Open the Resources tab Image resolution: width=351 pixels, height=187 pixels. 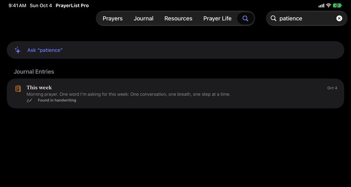click(178, 18)
